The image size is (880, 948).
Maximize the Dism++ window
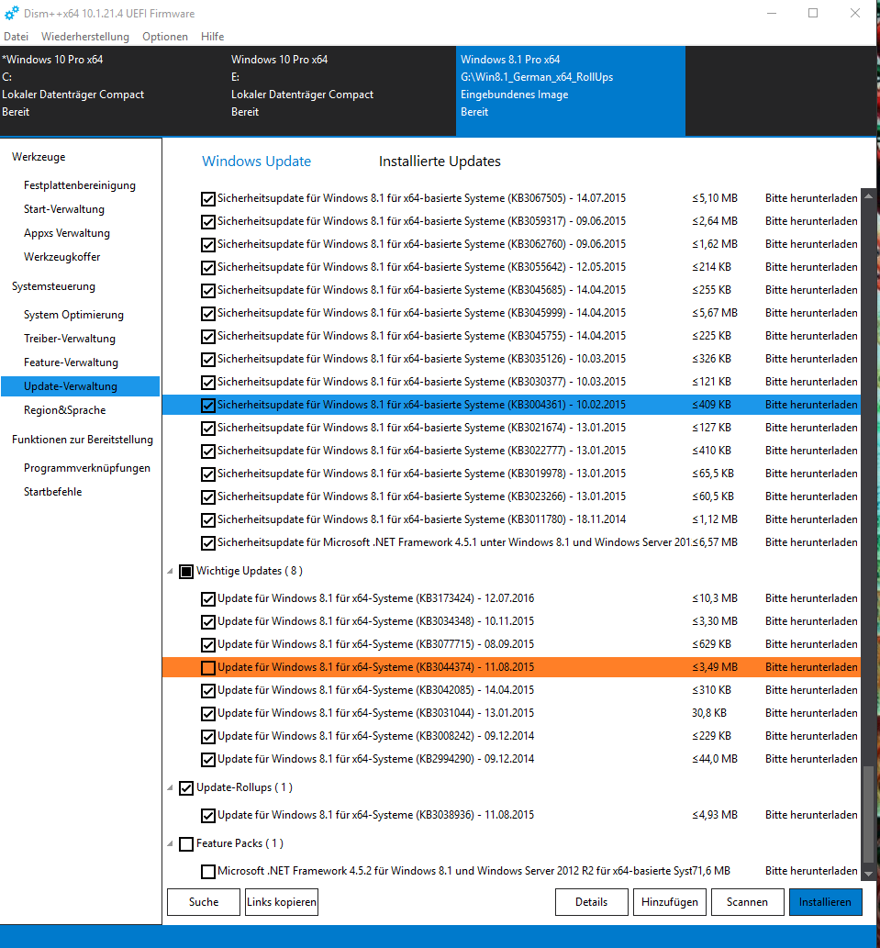[x=813, y=13]
